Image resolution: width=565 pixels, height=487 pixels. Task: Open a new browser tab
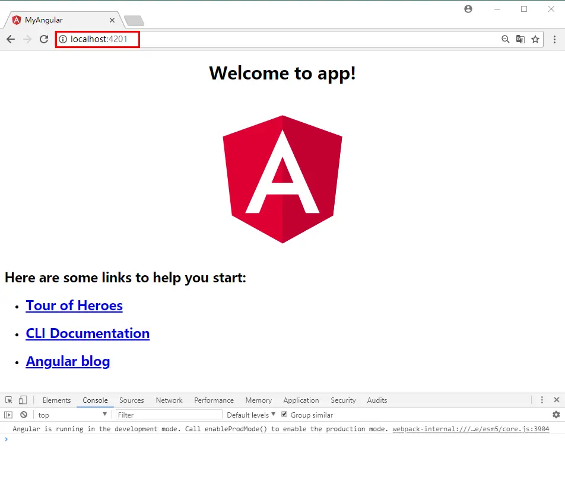coord(134,21)
